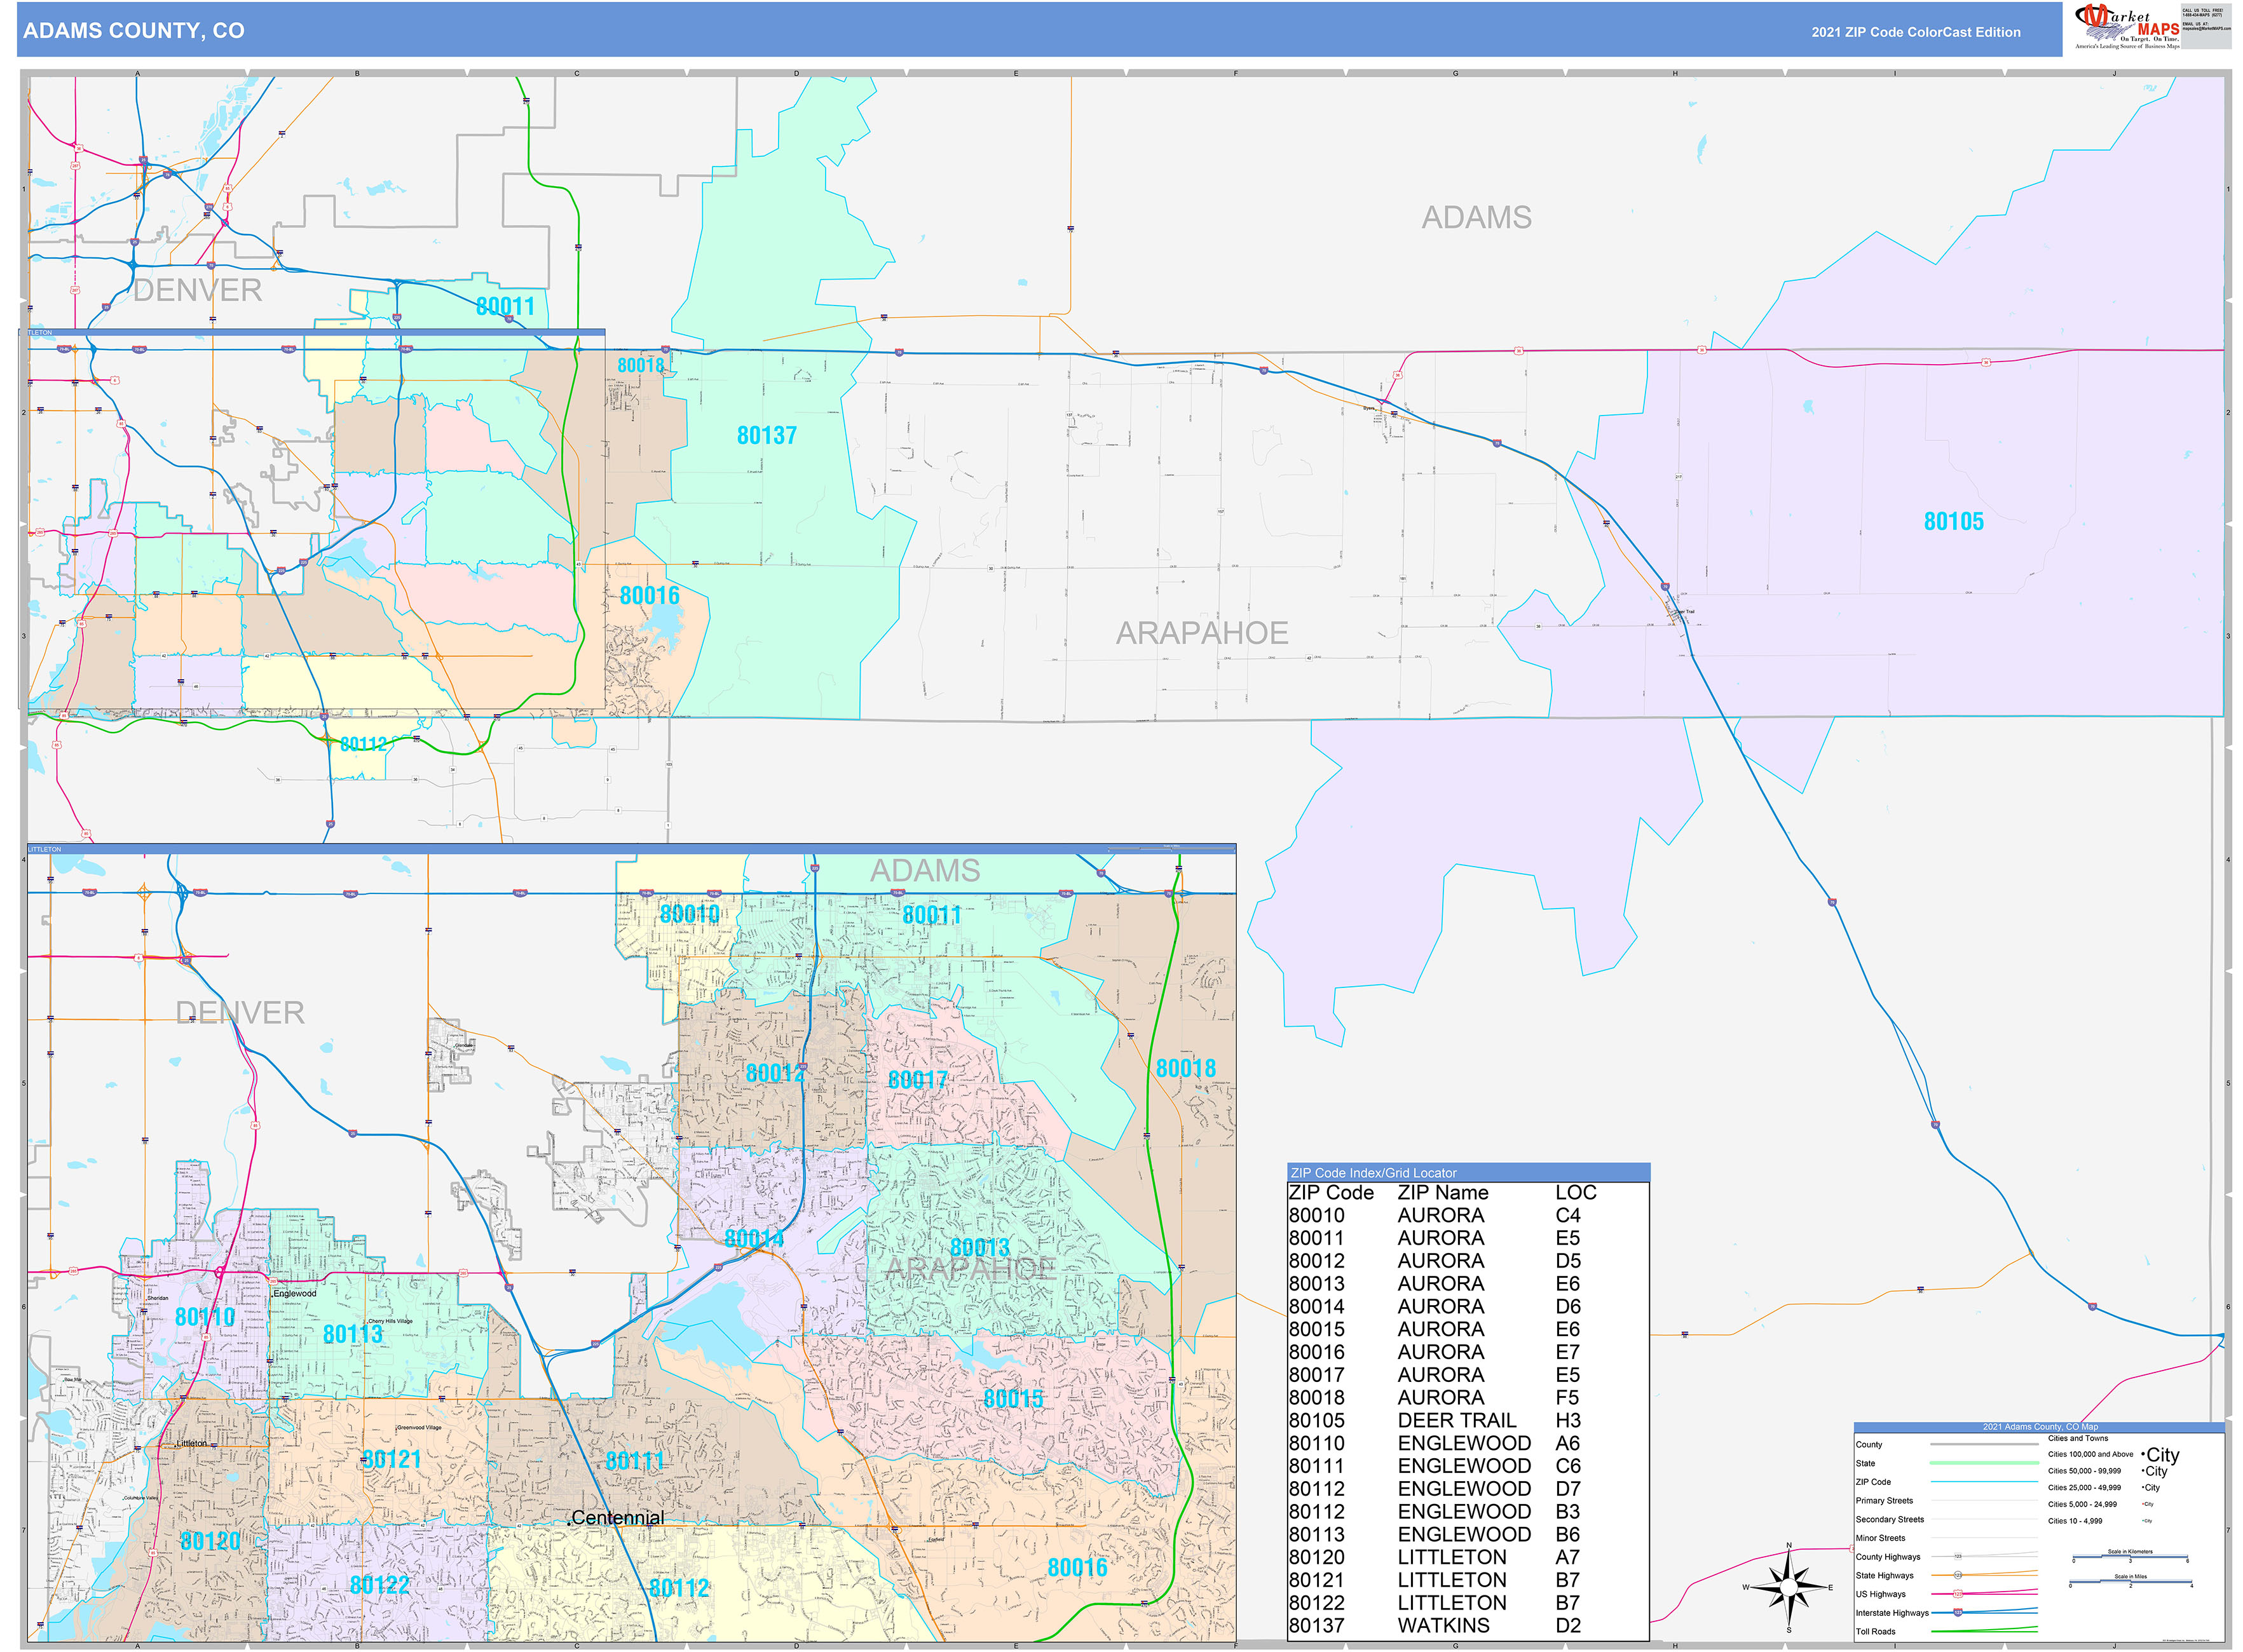Click 'State Highways' in the legend

(1884, 1576)
